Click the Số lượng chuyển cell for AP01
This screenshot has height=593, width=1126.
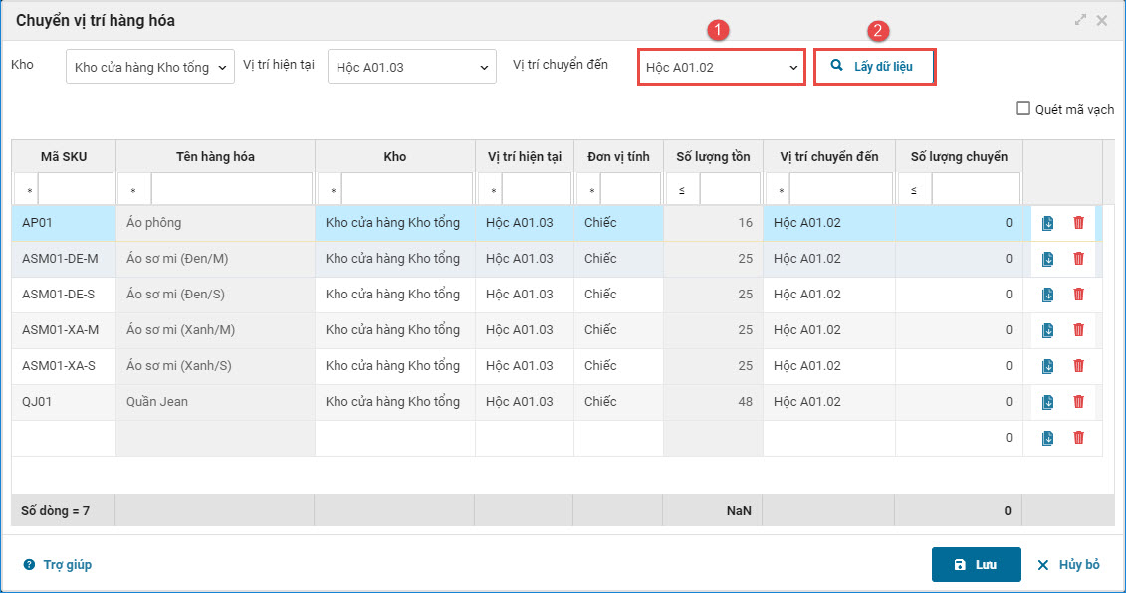[958, 223]
